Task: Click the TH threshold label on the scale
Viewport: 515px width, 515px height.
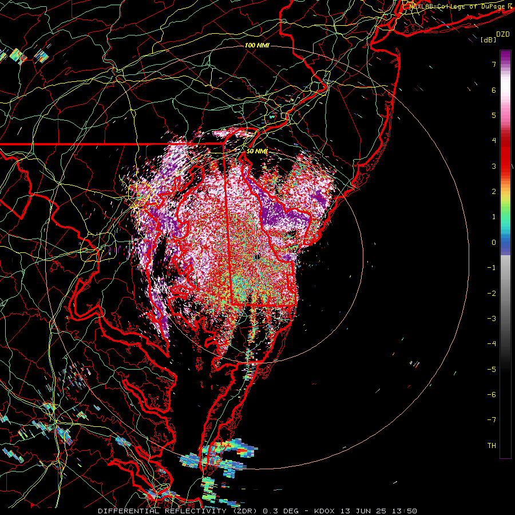Action: click(492, 446)
